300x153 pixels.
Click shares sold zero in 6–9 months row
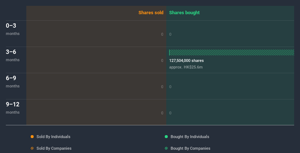coord(162,87)
